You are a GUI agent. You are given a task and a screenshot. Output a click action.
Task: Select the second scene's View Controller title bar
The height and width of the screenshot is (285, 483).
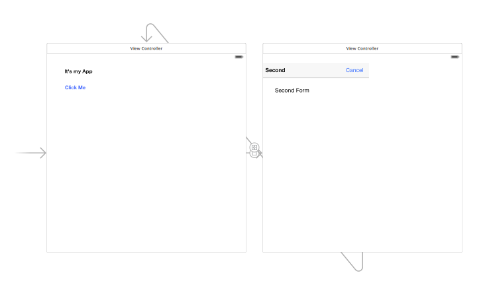(362, 48)
